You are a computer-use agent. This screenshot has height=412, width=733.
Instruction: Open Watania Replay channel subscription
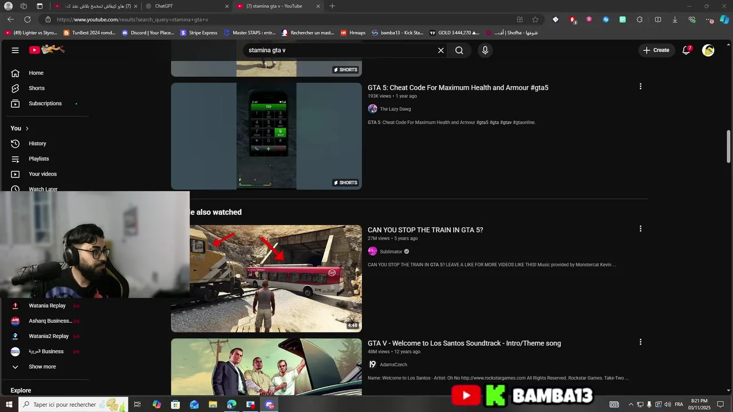pyautogui.click(x=47, y=306)
